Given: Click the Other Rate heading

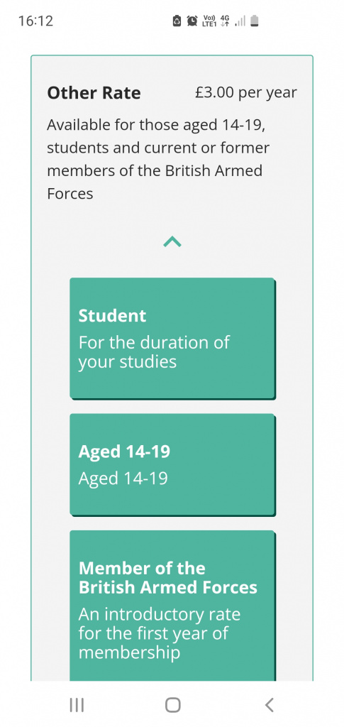Looking at the screenshot, I should tap(94, 93).
